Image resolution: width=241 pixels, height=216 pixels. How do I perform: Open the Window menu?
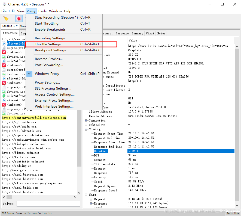coord(55,11)
